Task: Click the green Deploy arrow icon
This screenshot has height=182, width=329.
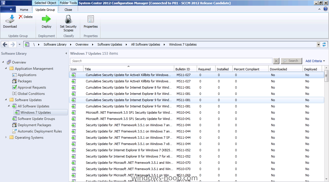Action: pyautogui.click(x=47, y=19)
